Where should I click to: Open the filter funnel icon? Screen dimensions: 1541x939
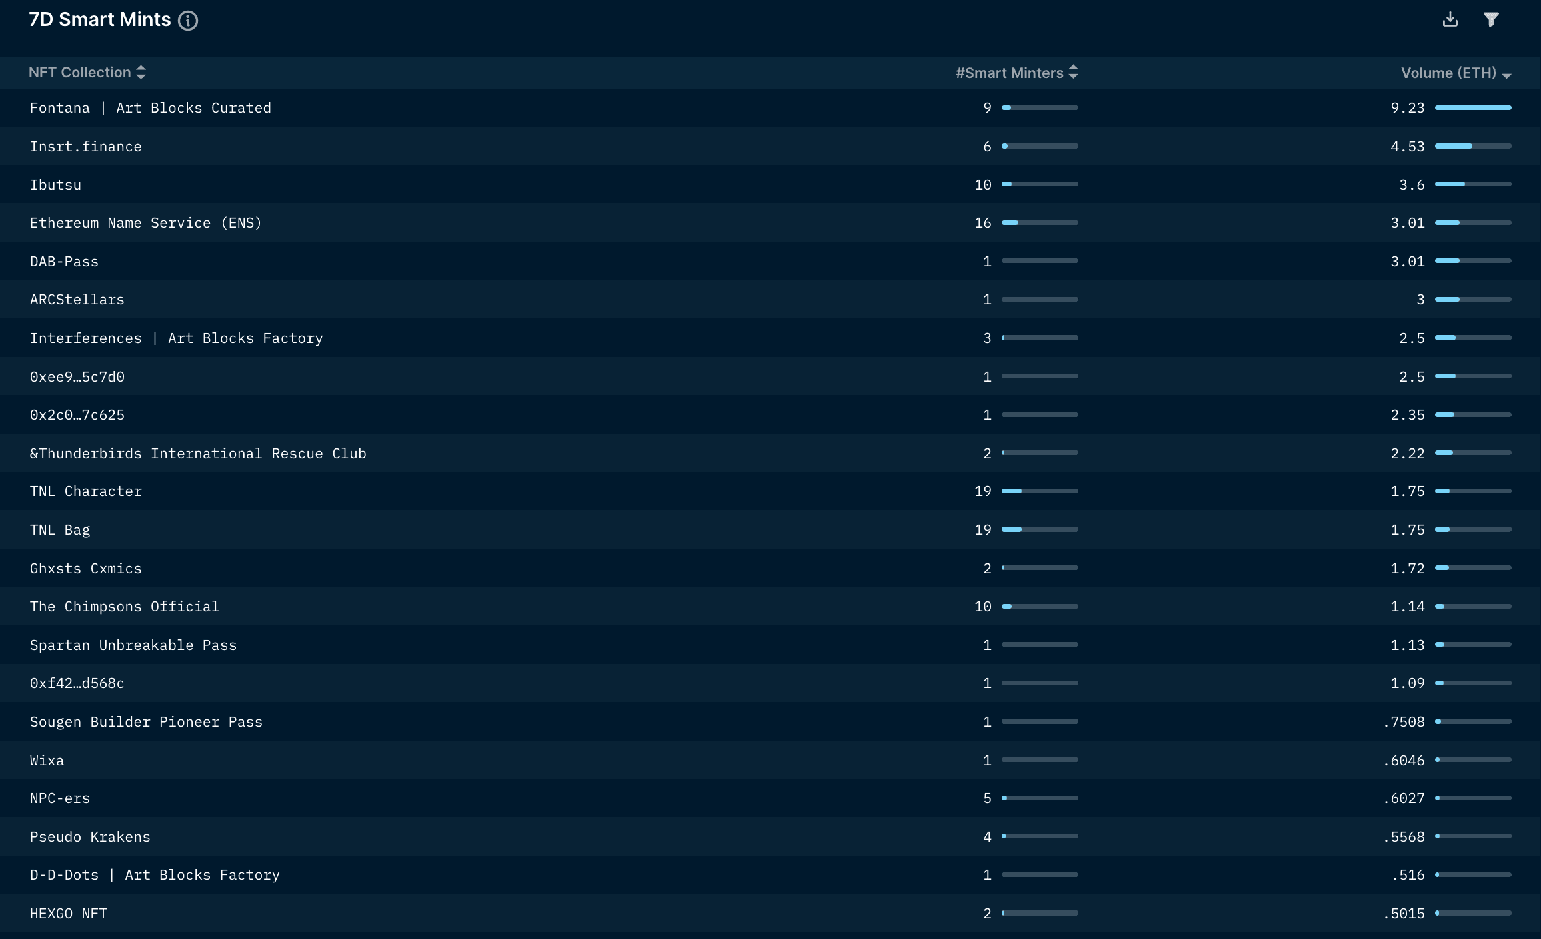[1491, 20]
